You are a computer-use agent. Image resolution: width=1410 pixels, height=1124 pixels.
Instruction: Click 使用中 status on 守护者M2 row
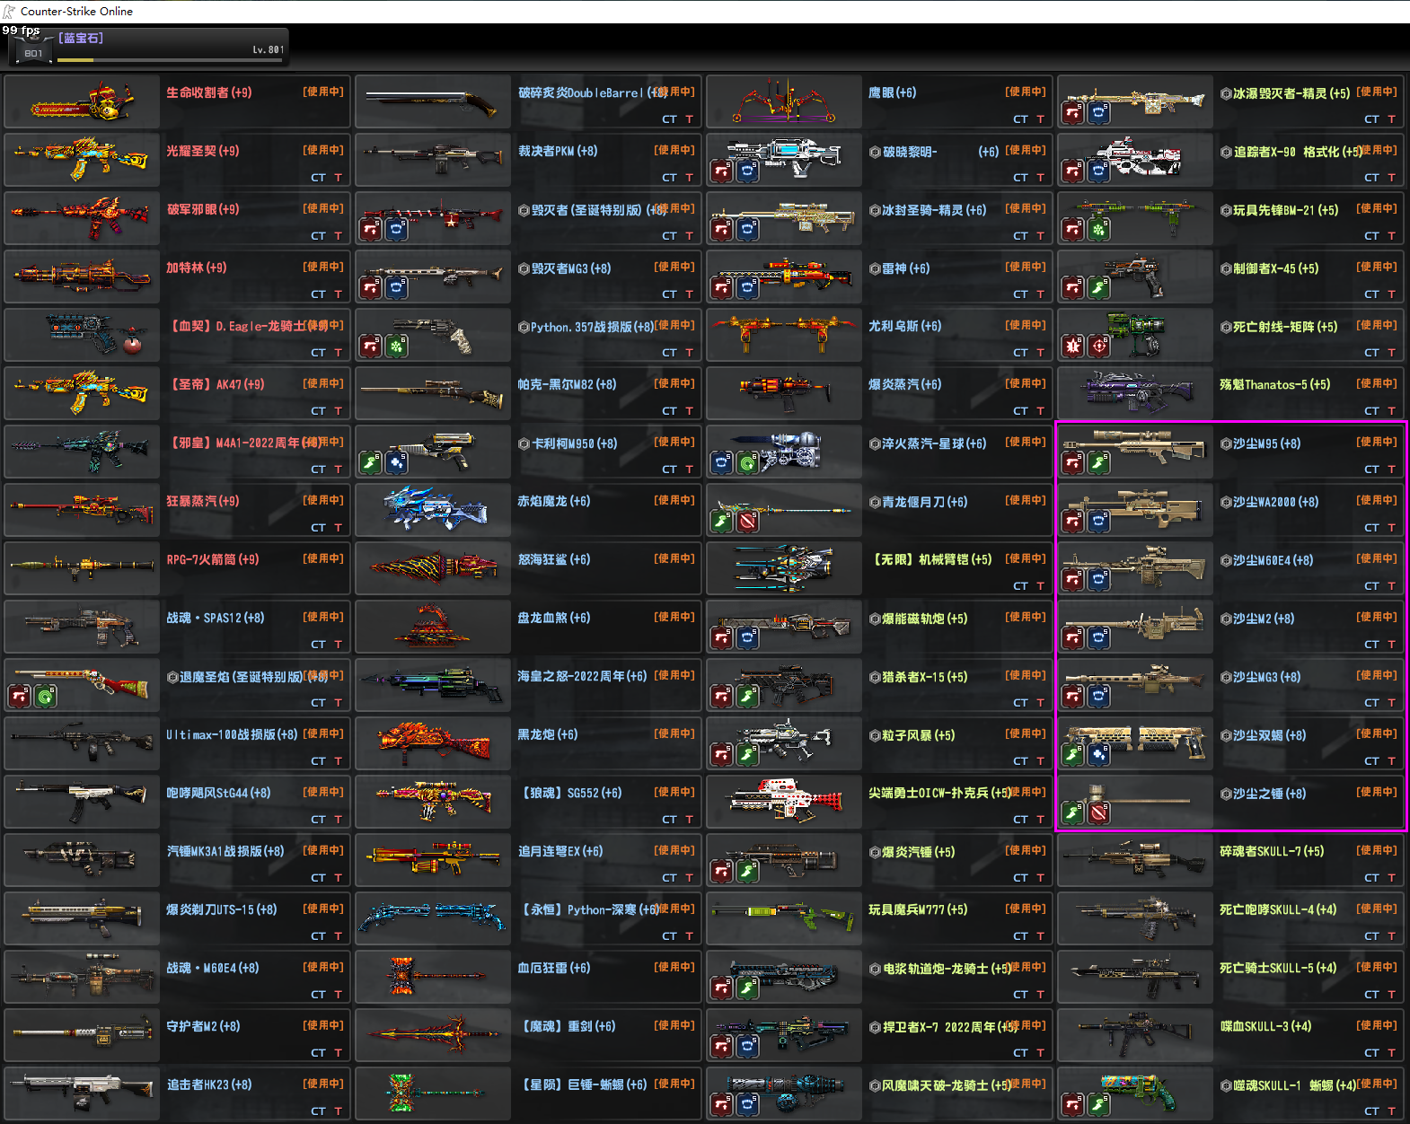tap(323, 1025)
